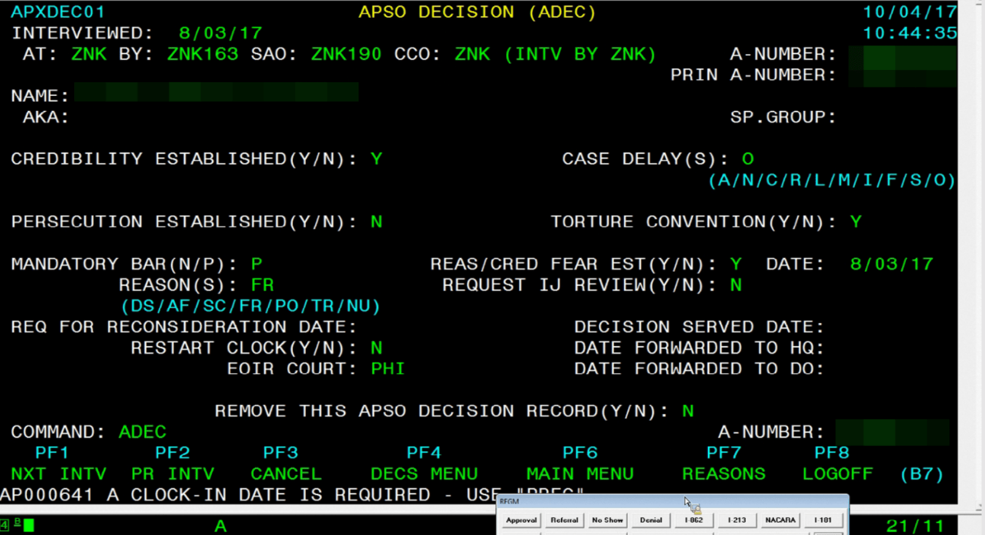Click the Referral button
The image size is (985, 535).
(564, 520)
